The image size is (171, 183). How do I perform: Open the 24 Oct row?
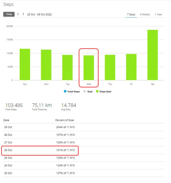point(84,166)
